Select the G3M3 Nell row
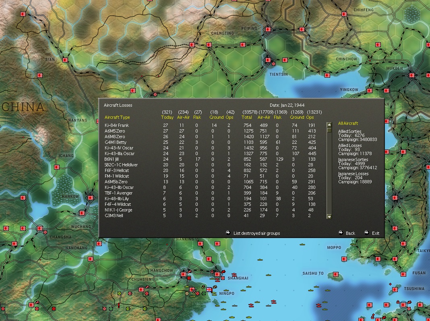This screenshot has height=321, width=430. [210, 215]
